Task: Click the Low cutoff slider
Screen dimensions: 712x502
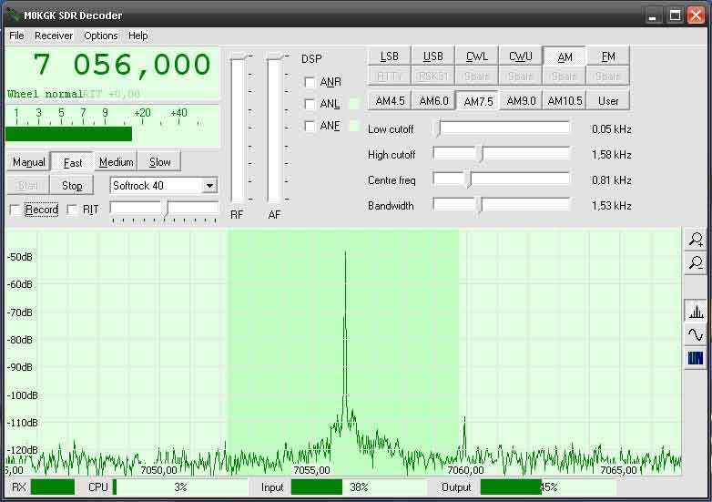Action: 502,129
